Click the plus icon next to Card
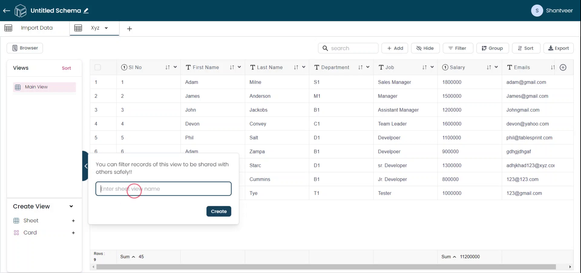The width and height of the screenshot is (581, 273). (x=73, y=233)
